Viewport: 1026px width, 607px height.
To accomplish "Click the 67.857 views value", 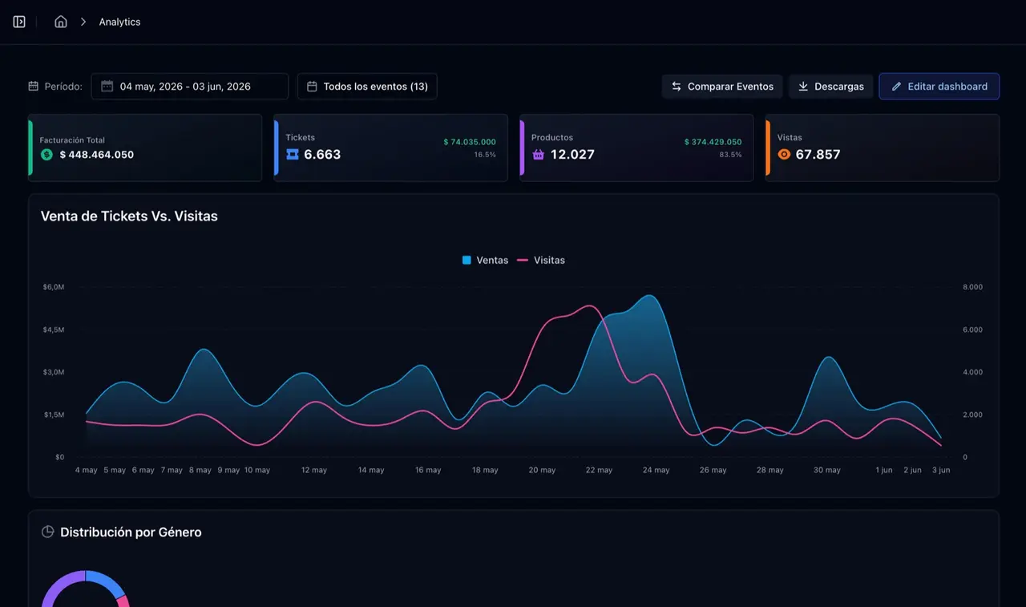I will click(818, 154).
